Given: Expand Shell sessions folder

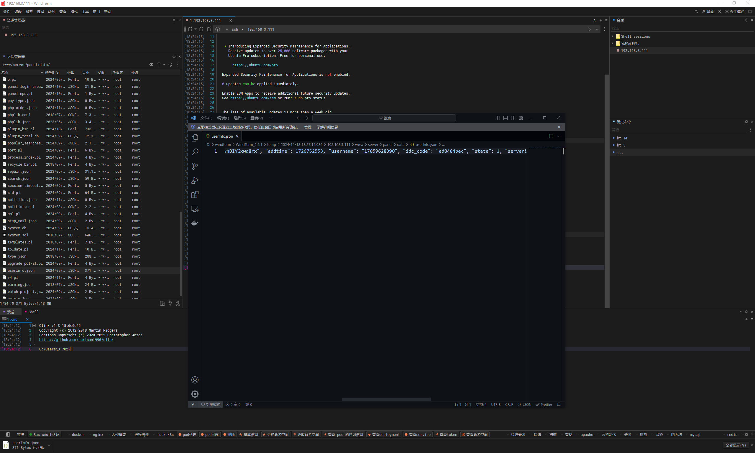Looking at the screenshot, I should [x=612, y=36].
